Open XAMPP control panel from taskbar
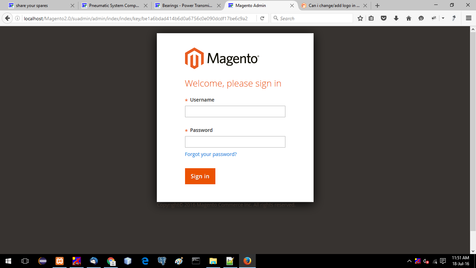476x268 pixels. coord(60,261)
